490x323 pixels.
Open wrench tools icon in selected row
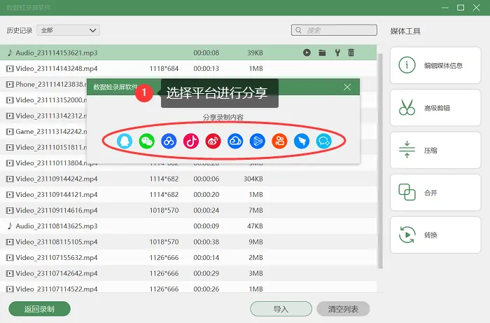[337, 53]
